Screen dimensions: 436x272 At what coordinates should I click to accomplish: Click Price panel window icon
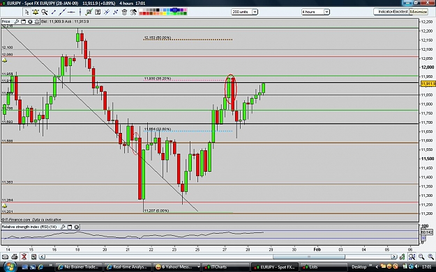[23, 22]
